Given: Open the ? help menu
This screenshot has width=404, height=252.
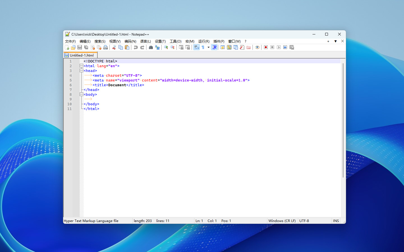Looking at the screenshot, I should [x=245, y=41].
